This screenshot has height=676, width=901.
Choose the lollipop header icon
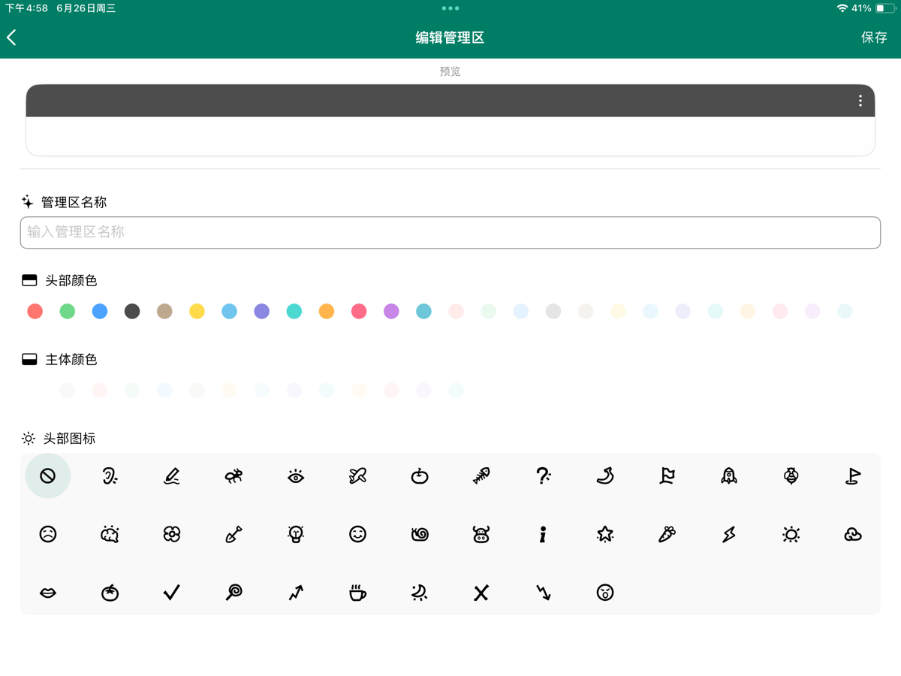pos(234,593)
